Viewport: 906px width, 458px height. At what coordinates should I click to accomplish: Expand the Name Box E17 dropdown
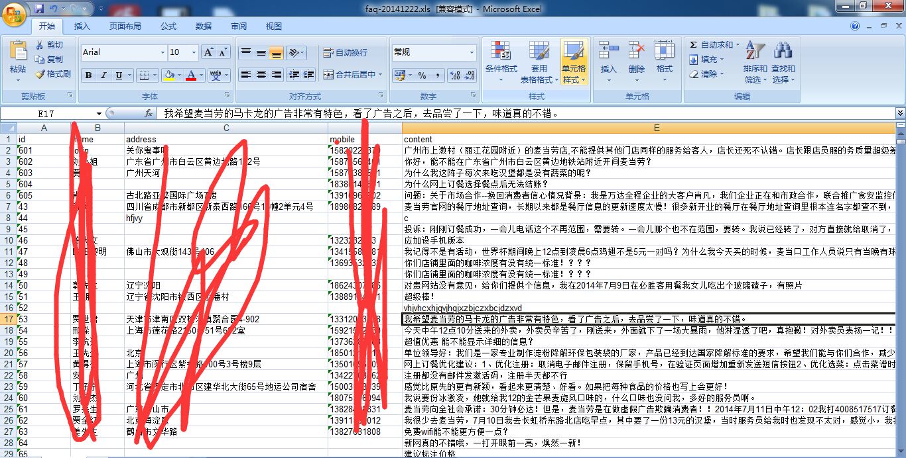pyautogui.click(x=99, y=114)
